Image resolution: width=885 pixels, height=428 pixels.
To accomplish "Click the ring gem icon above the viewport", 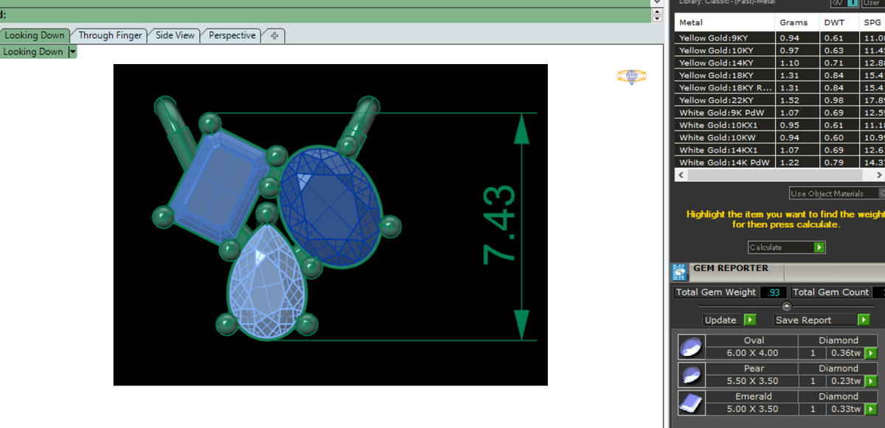I will (631, 77).
